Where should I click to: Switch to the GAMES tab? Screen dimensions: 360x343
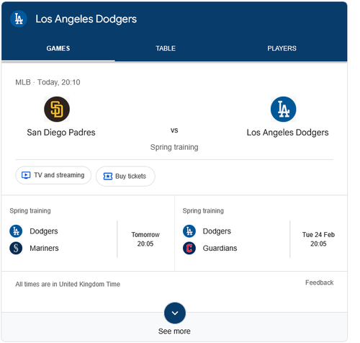point(58,48)
